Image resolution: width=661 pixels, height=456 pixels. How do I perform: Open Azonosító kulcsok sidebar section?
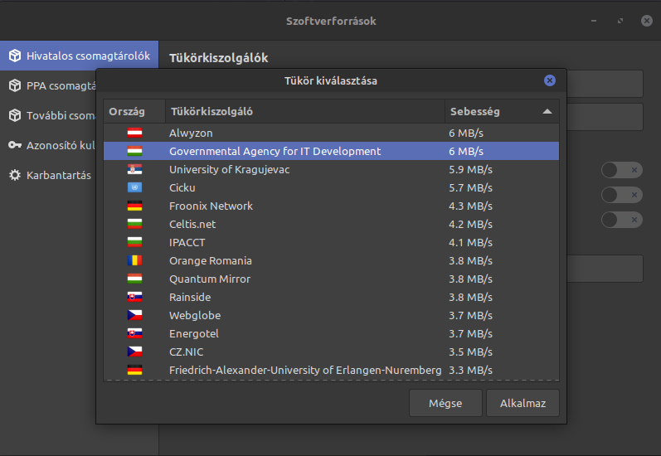pyautogui.click(x=48, y=145)
